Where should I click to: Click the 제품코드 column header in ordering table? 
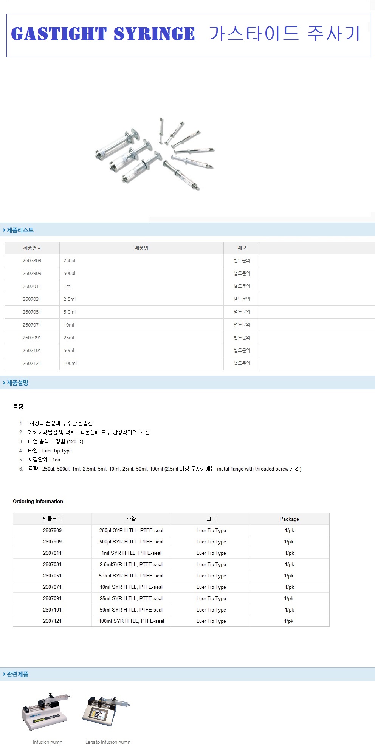click(x=52, y=519)
